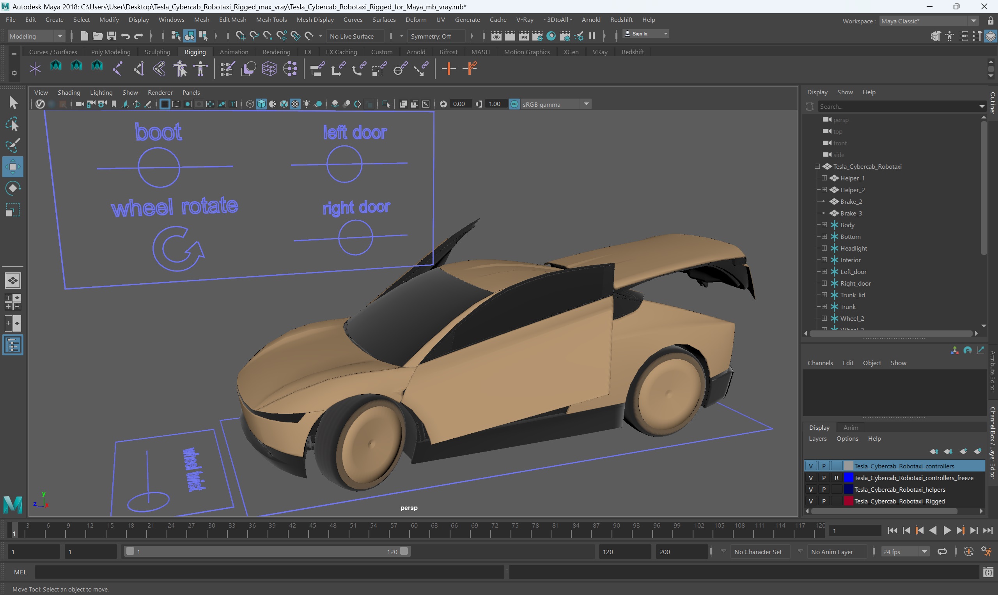Image resolution: width=998 pixels, height=595 pixels.
Task: Open the 24 fps frame rate dropdown
Action: 905,552
